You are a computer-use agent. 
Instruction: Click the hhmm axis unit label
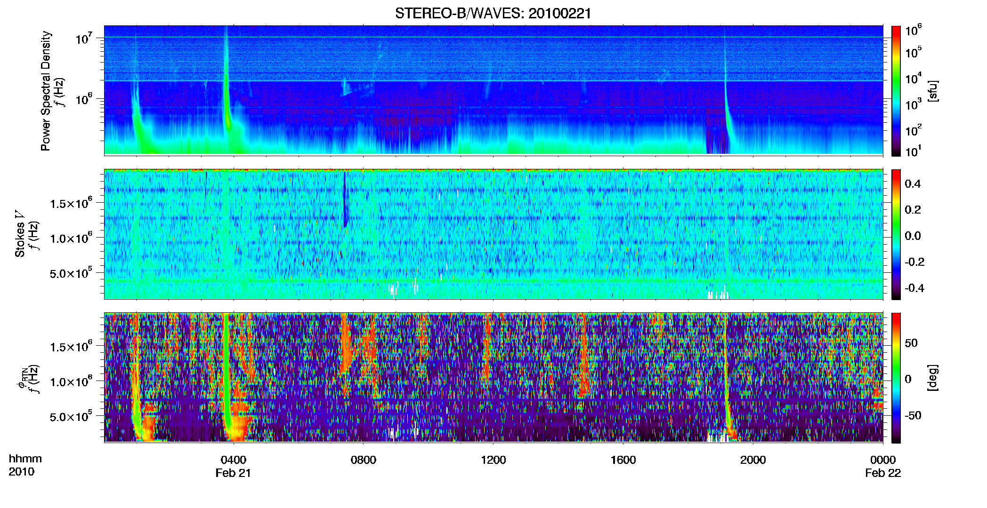(25, 459)
